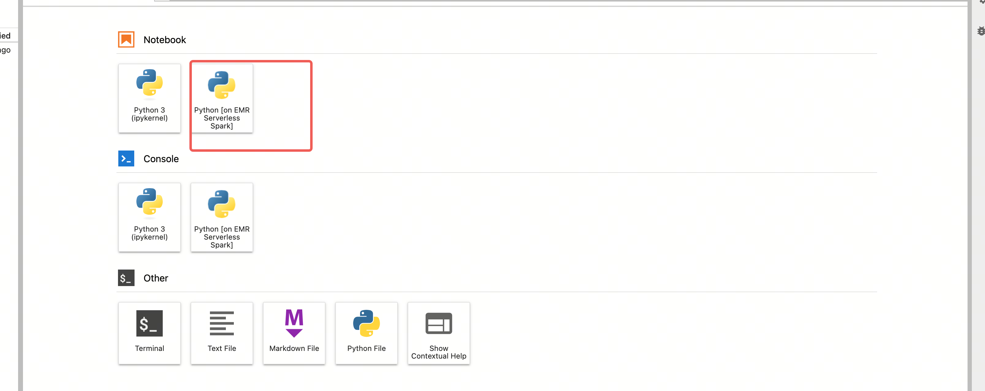Create a new Markdown File
The height and width of the screenshot is (391, 985).
tap(294, 333)
